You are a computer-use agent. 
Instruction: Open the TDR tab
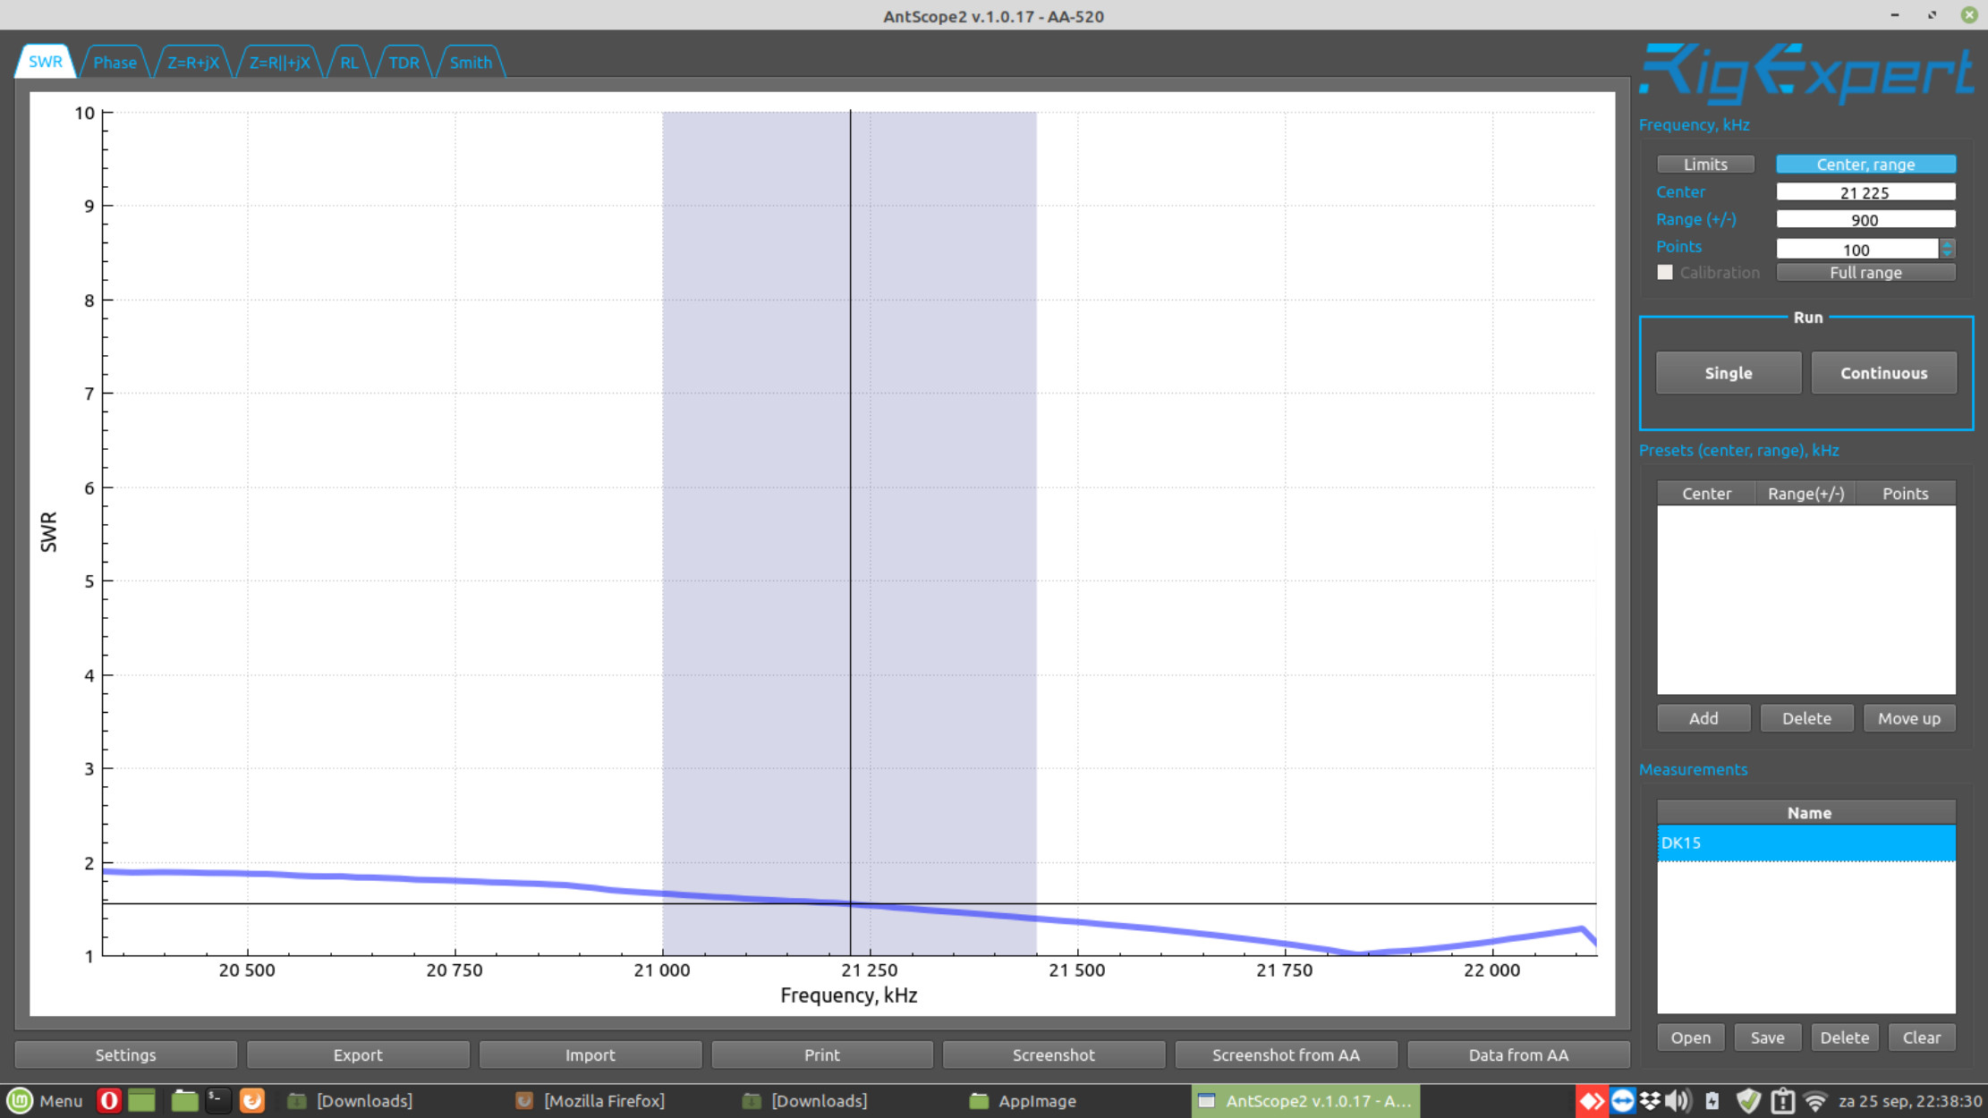(404, 62)
